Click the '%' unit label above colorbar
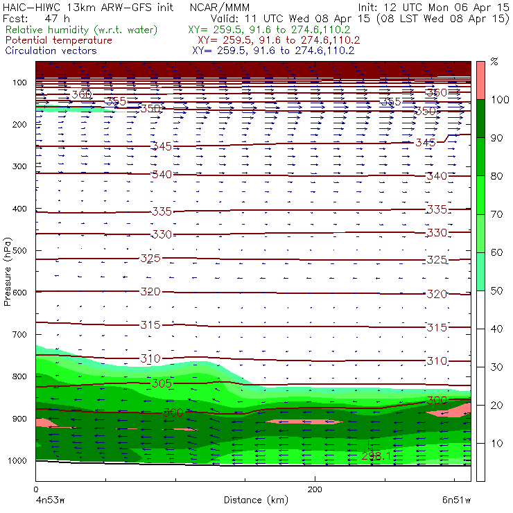 click(x=494, y=62)
